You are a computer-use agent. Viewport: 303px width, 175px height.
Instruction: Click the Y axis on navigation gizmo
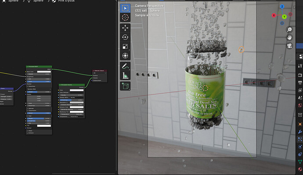coord(284,17)
